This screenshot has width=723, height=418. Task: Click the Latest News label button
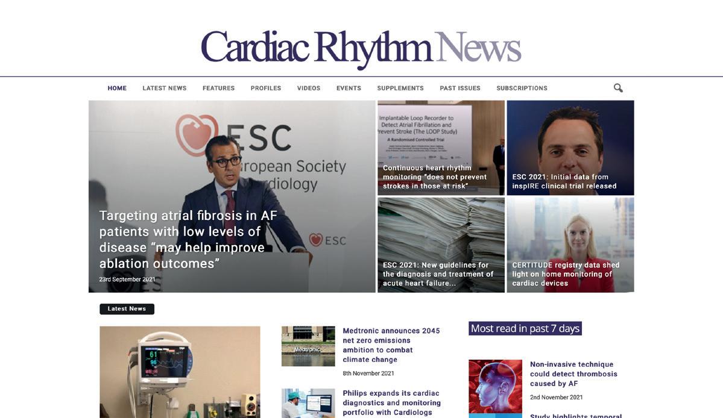pos(127,309)
